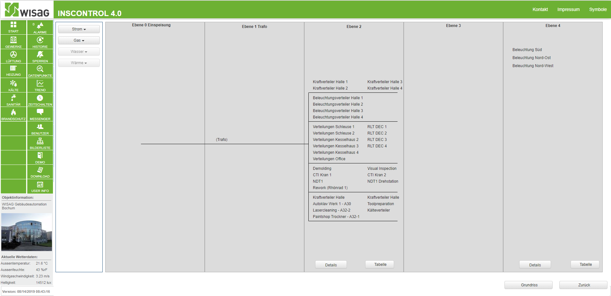Click Tabelle button under Ebene 2
The width and height of the screenshot is (611, 296).
[x=380, y=265]
